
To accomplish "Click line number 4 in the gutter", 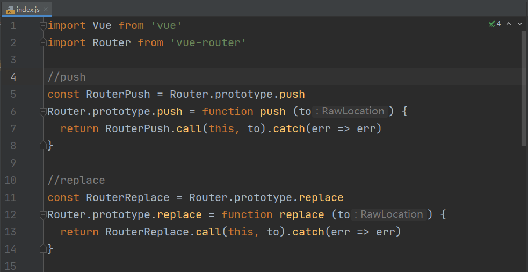I will pos(13,77).
